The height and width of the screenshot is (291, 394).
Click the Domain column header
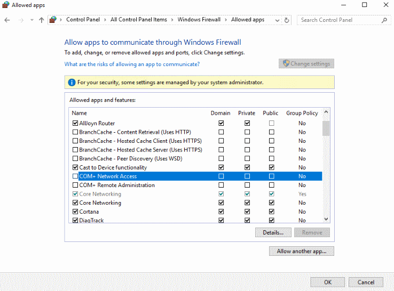point(220,113)
